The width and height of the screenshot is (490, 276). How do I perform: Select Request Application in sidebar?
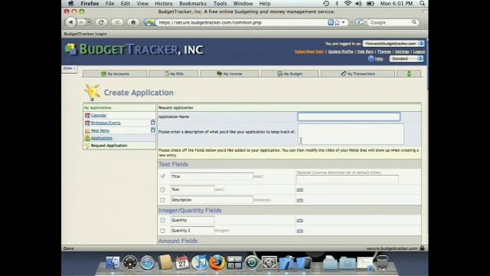tap(109, 146)
